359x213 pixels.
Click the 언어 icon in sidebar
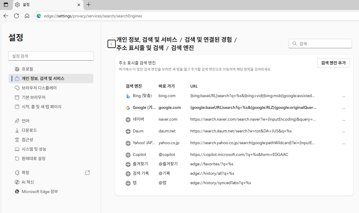click(17, 121)
